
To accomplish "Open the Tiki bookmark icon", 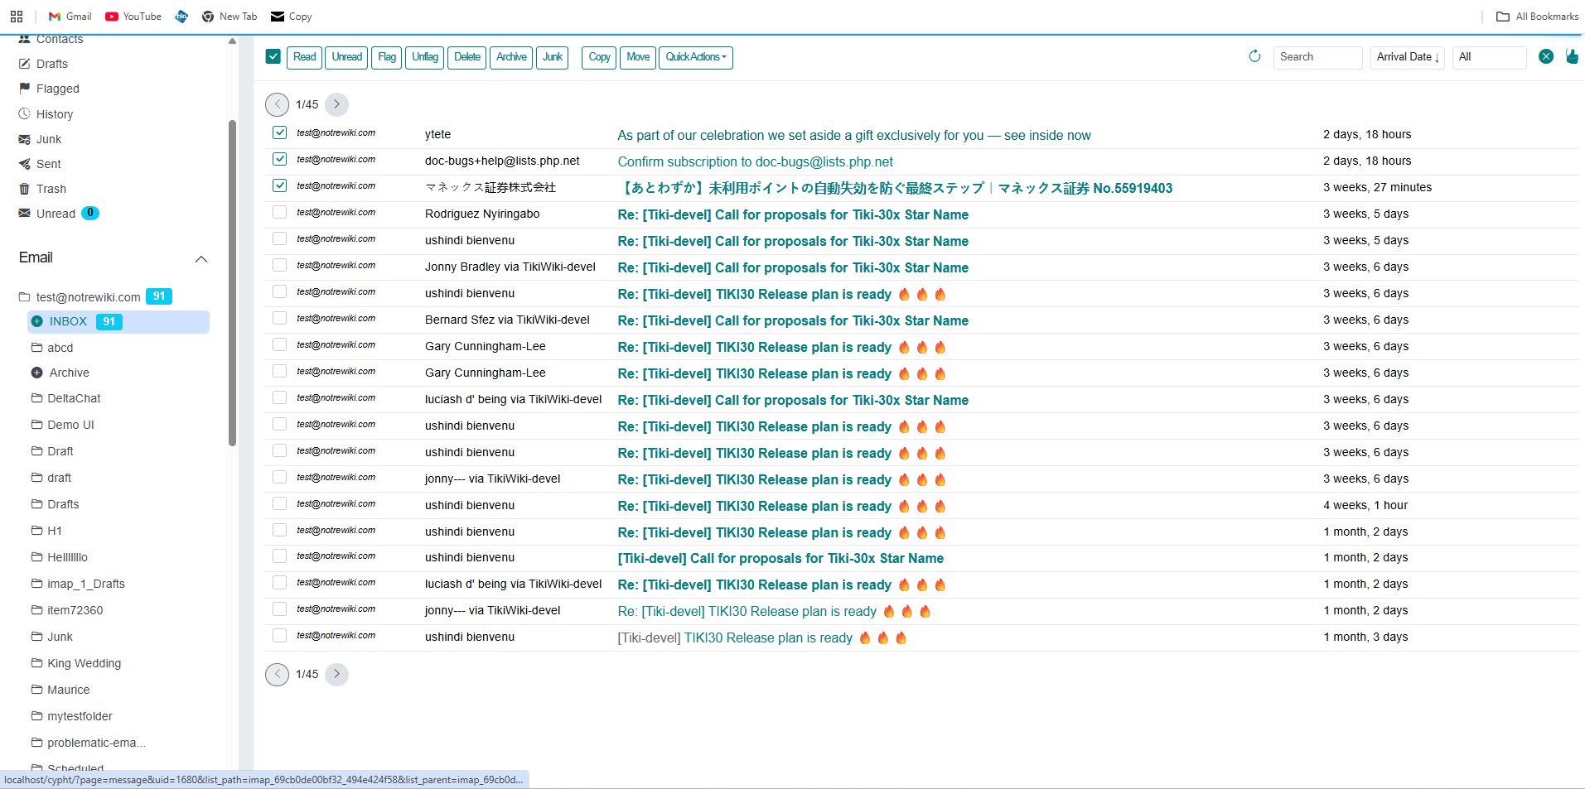I will coord(181,17).
